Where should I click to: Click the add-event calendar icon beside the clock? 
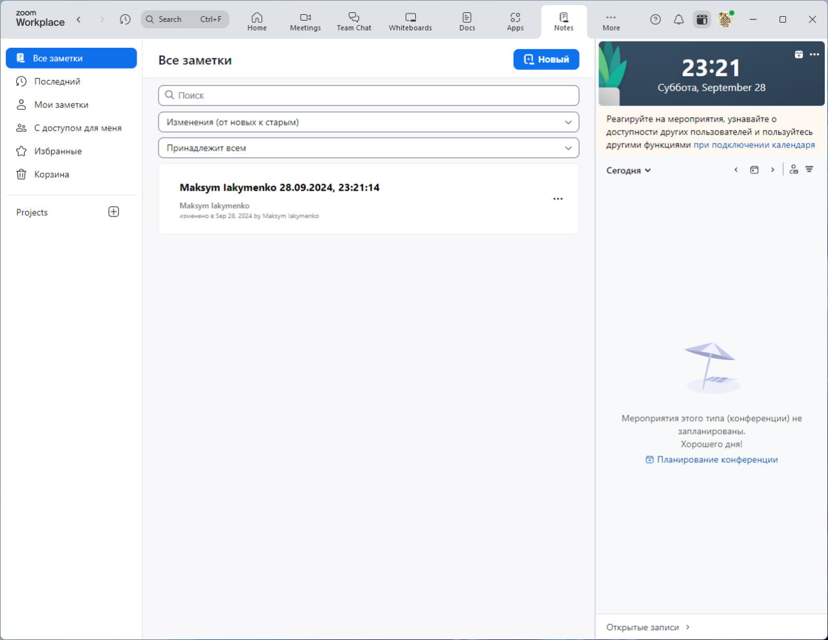[x=799, y=54]
